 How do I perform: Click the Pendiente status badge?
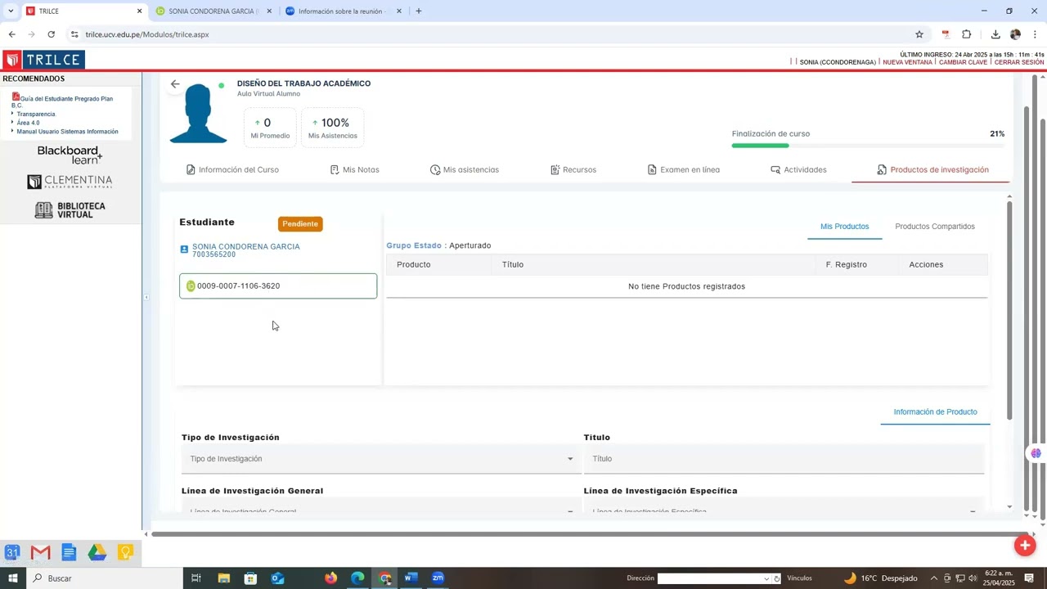(x=300, y=224)
